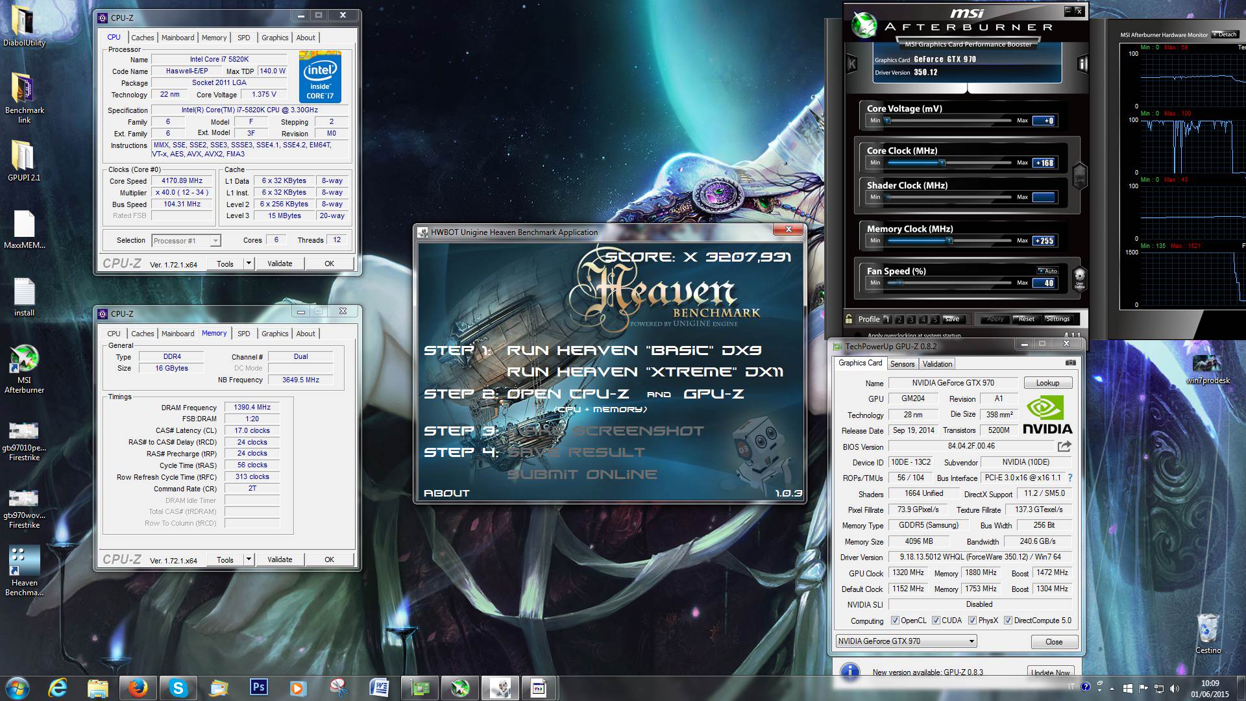Click OK in the bottom CPU-Z window
Screen dimensions: 1246x701
pos(329,560)
